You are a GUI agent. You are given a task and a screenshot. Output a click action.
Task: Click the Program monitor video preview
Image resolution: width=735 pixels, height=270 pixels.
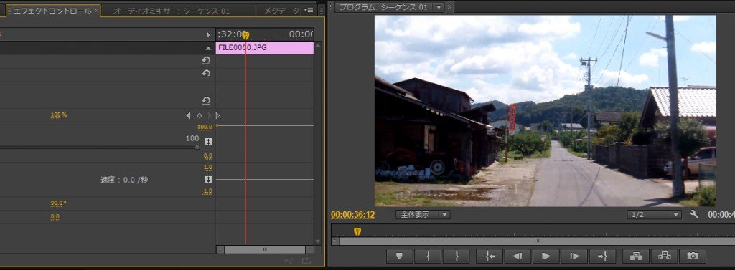pyautogui.click(x=546, y=111)
